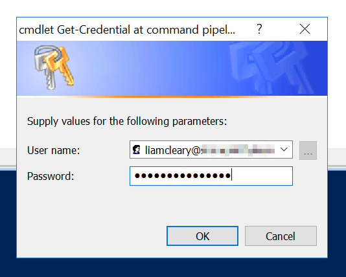Screen dimensions: 346x277
Task: Dismiss the prompt with Cancel button
Action: point(281,236)
